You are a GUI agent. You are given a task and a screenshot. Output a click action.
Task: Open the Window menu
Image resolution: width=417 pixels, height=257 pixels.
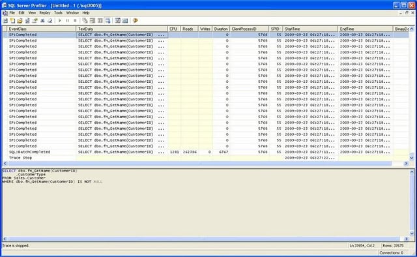pyautogui.click(x=72, y=13)
